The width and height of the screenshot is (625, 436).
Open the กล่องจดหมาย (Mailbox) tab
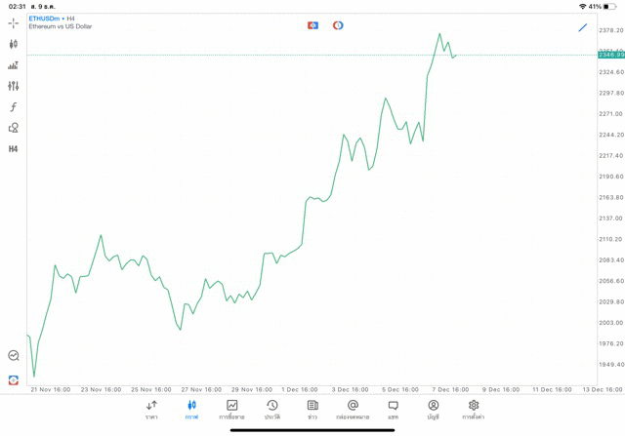click(x=353, y=410)
